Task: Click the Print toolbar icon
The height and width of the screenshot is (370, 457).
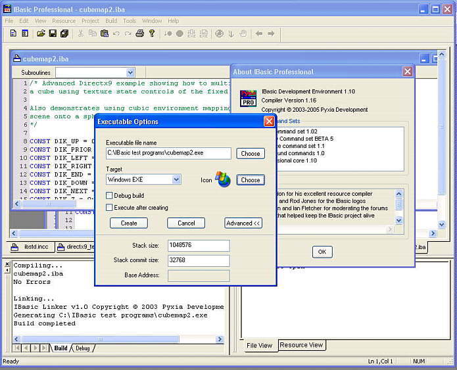Action: 140,34
